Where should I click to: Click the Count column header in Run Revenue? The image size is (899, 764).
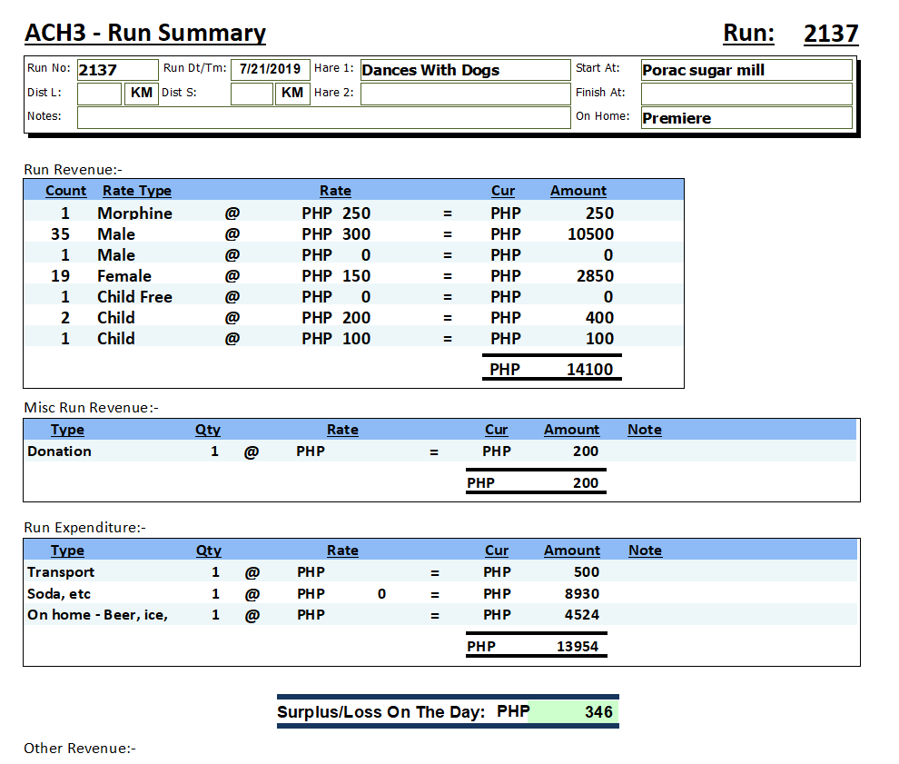tap(65, 191)
